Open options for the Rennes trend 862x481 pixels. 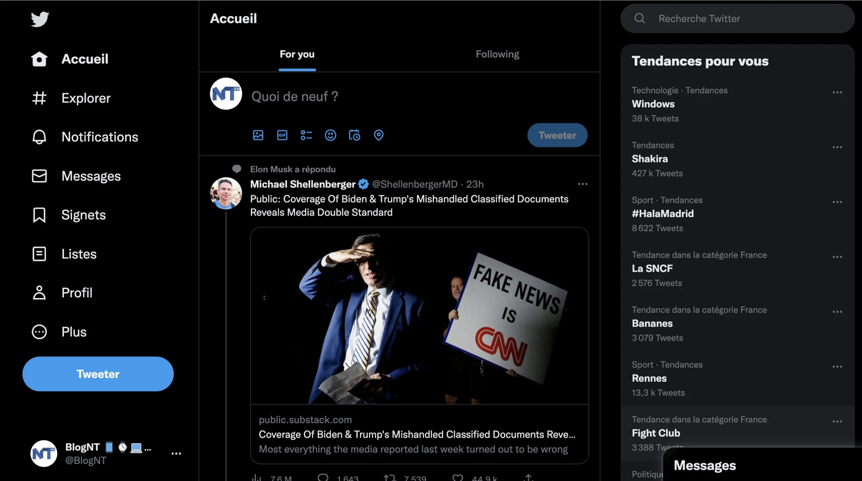tap(837, 366)
